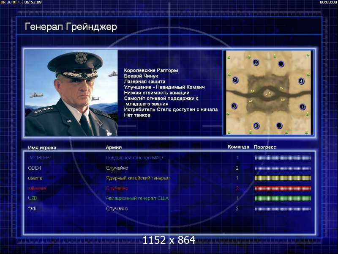
Task: Select start position 6 on the map
Action: (256, 126)
